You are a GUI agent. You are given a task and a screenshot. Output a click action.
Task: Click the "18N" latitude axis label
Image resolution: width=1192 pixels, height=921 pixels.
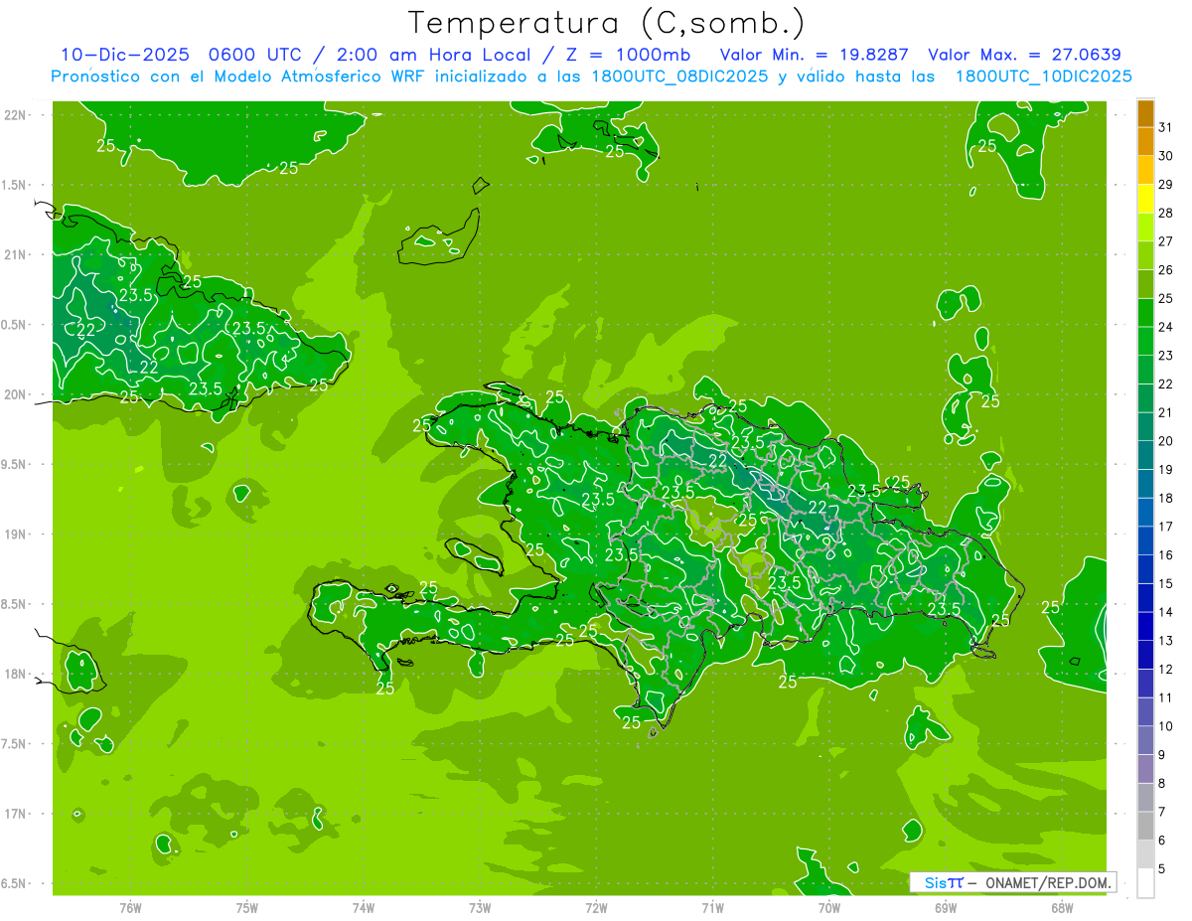15,675
